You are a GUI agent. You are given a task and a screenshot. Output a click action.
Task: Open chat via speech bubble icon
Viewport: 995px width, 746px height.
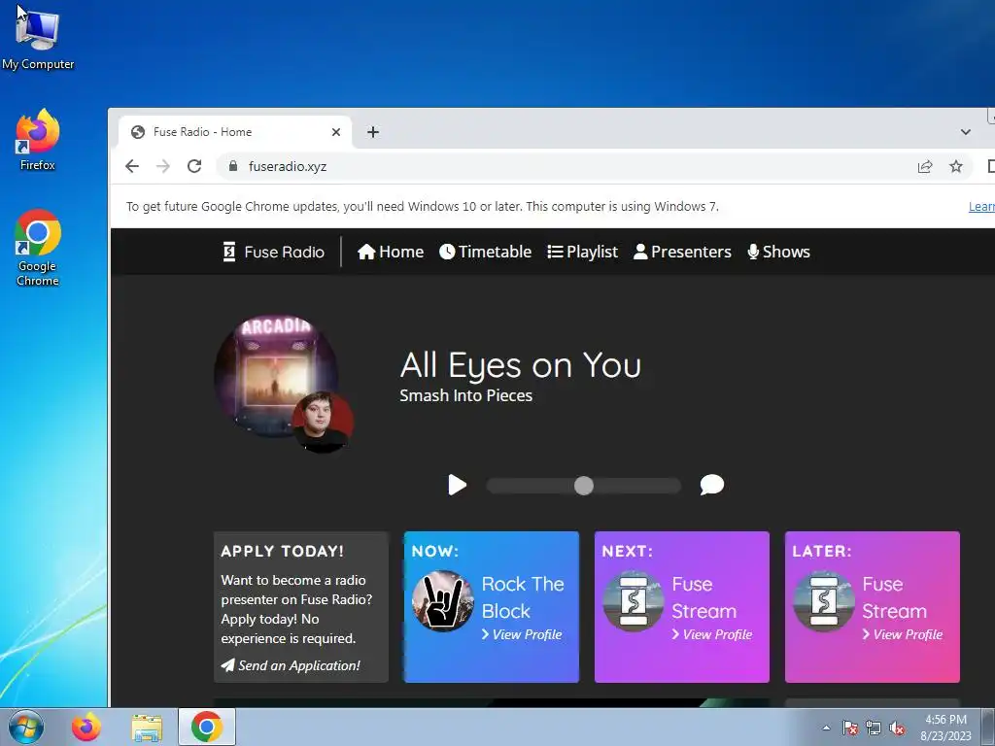(712, 485)
